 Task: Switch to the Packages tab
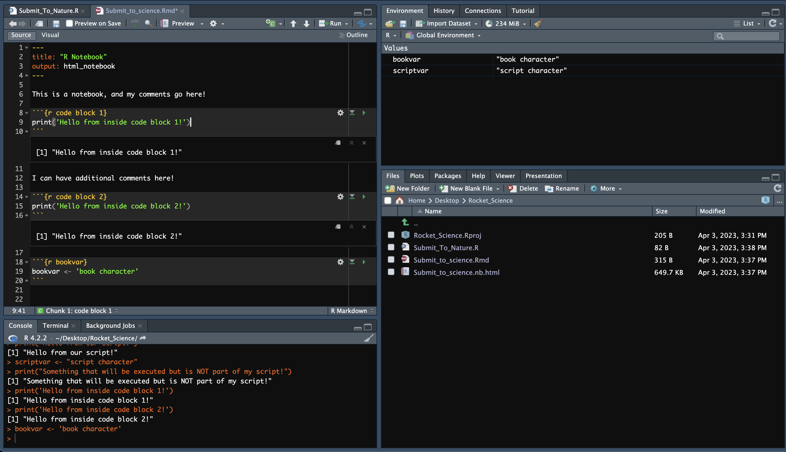(448, 176)
